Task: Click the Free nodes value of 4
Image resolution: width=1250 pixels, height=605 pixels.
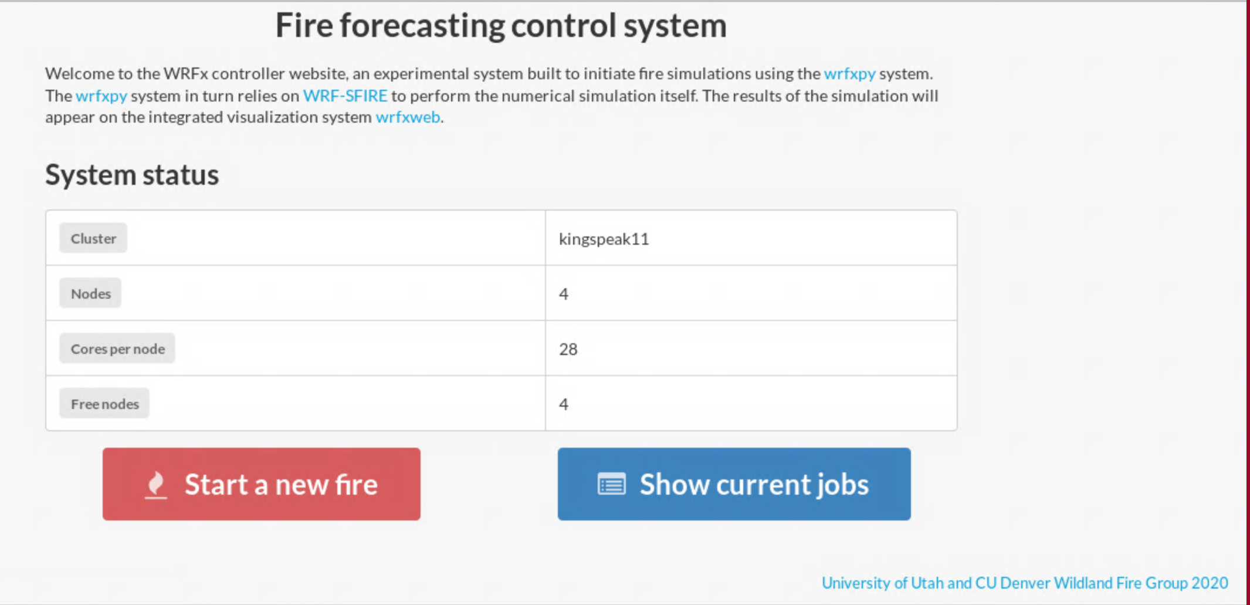Action: coord(564,404)
